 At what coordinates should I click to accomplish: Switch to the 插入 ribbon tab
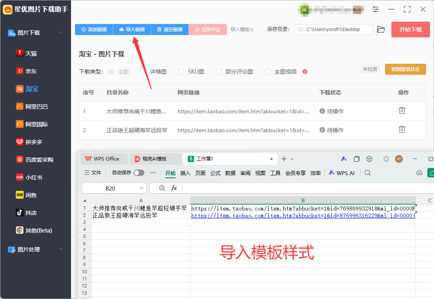tap(185, 173)
